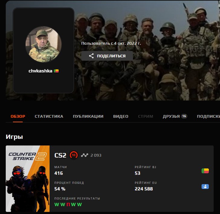Image resolution: width=220 pixels, height=214 pixels.
Task: Click the ELO graph icon next to 2 093
Action: coord(84,155)
